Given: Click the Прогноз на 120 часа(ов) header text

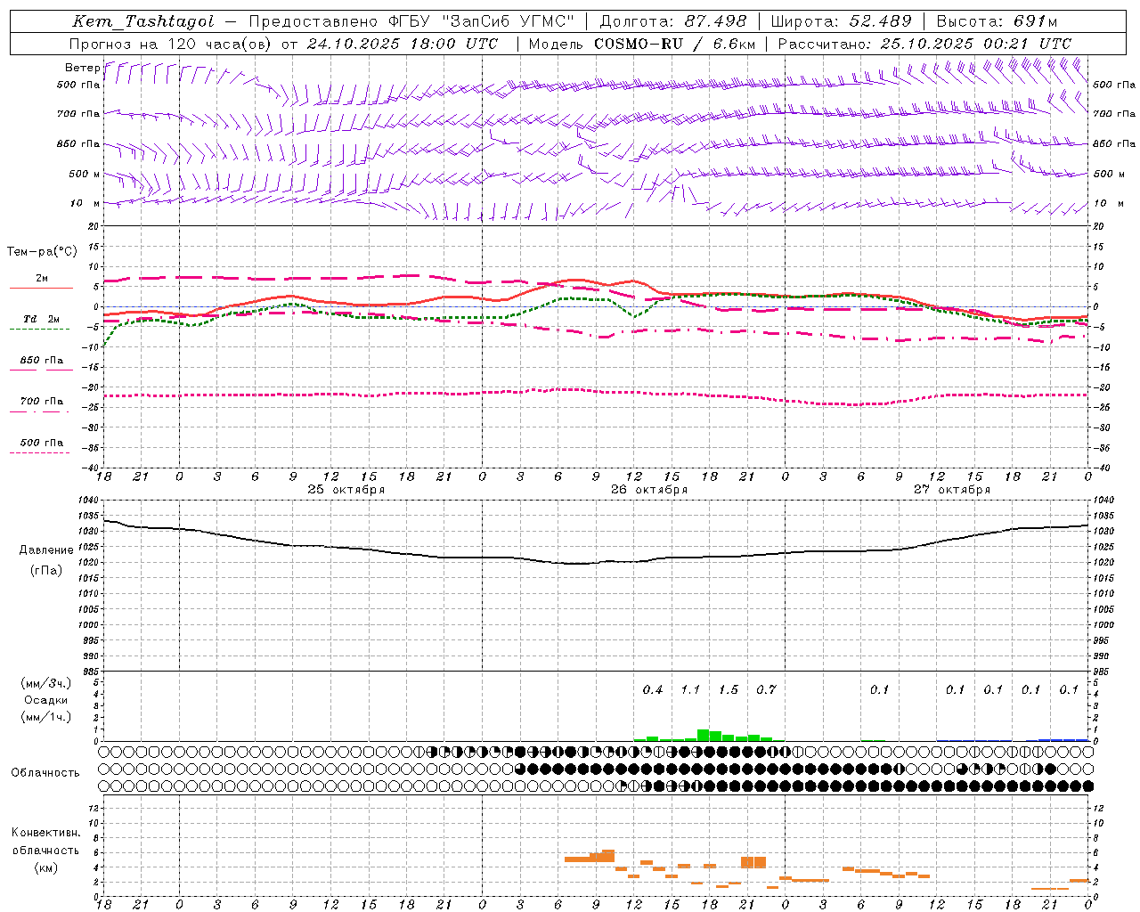Looking at the screenshot, I should 171,44.
